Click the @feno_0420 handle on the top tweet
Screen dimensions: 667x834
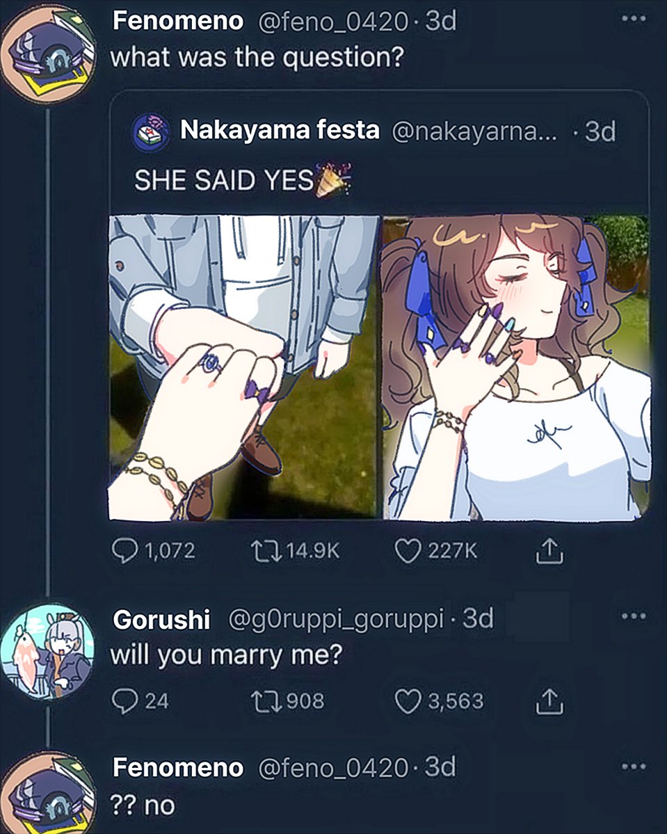coord(332,22)
